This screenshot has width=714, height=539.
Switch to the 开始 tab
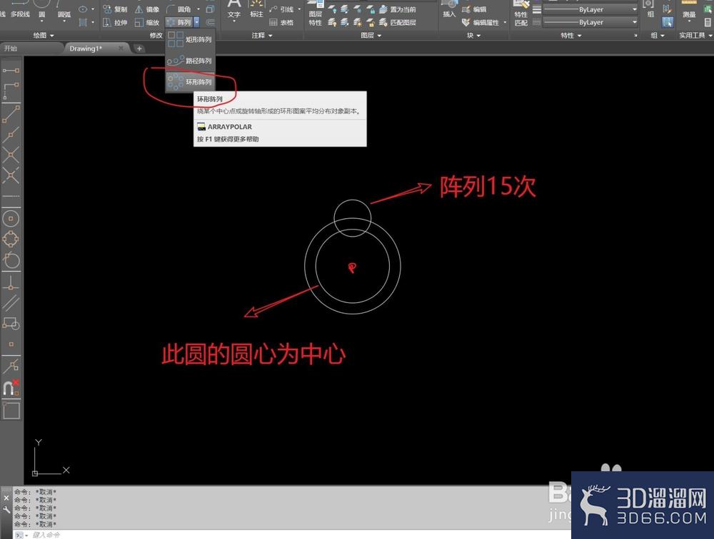pos(11,48)
